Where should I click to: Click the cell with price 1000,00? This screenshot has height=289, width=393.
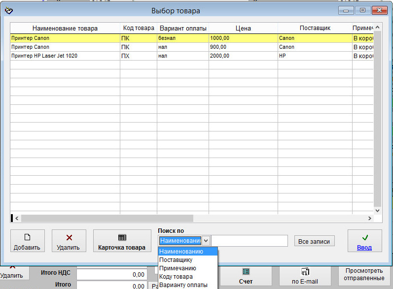(243, 38)
